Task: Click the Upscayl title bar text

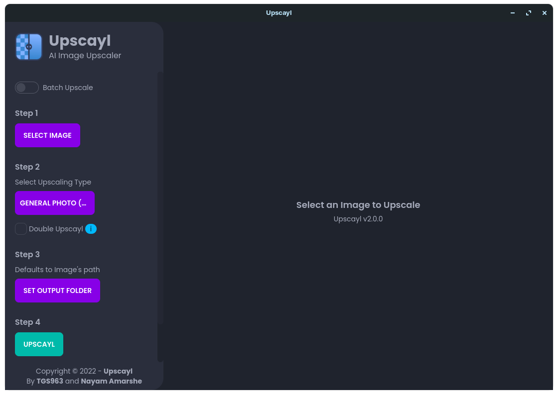Action: click(279, 12)
